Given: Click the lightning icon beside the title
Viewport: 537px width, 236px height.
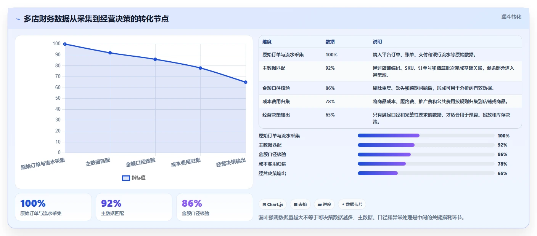Looking at the screenshot, I should [18, 19].
